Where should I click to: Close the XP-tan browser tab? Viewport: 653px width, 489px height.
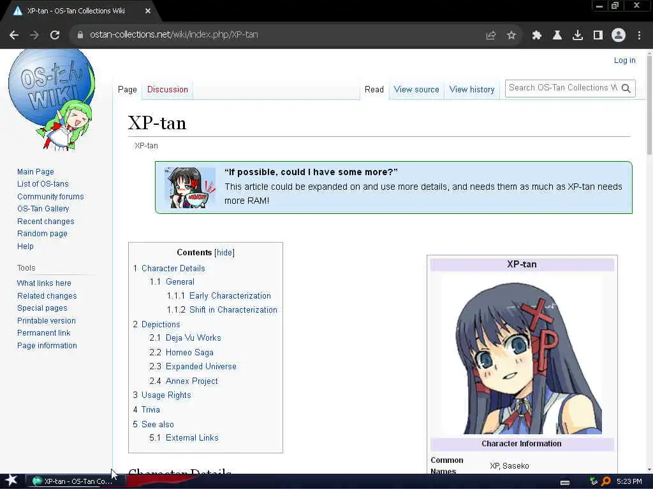[148, 11]
